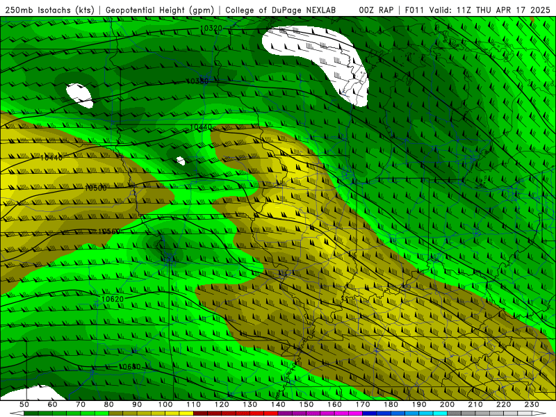This screenshot has width=556, height=417.
Task: Click the 150 knot scale label
Action: point(306,404)
